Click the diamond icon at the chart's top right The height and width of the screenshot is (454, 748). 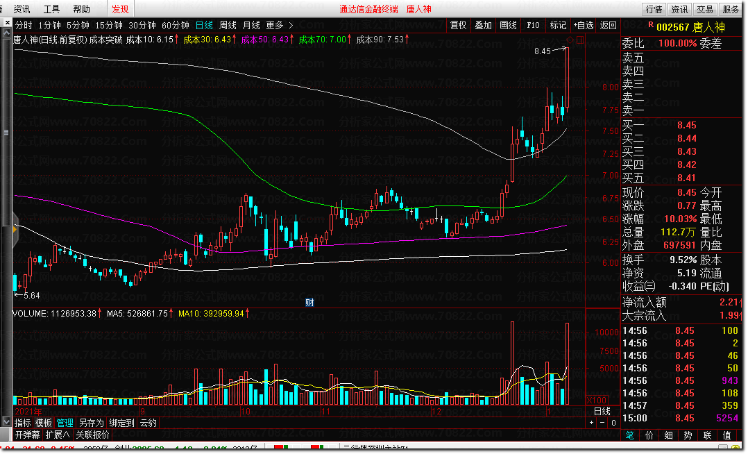pyautogui.click(x=570, y=40)
